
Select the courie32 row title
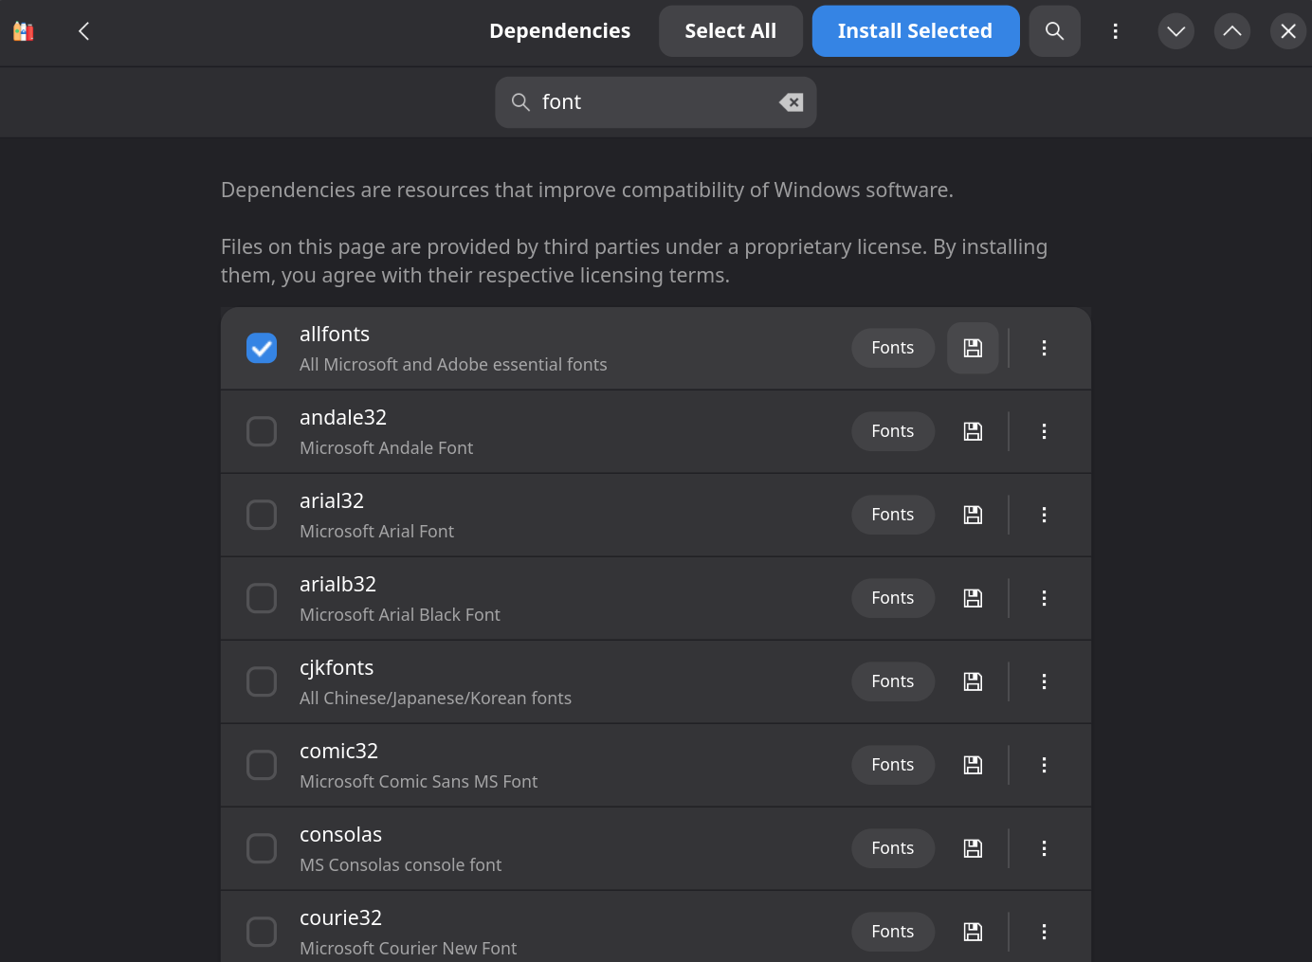pos(341,918)
